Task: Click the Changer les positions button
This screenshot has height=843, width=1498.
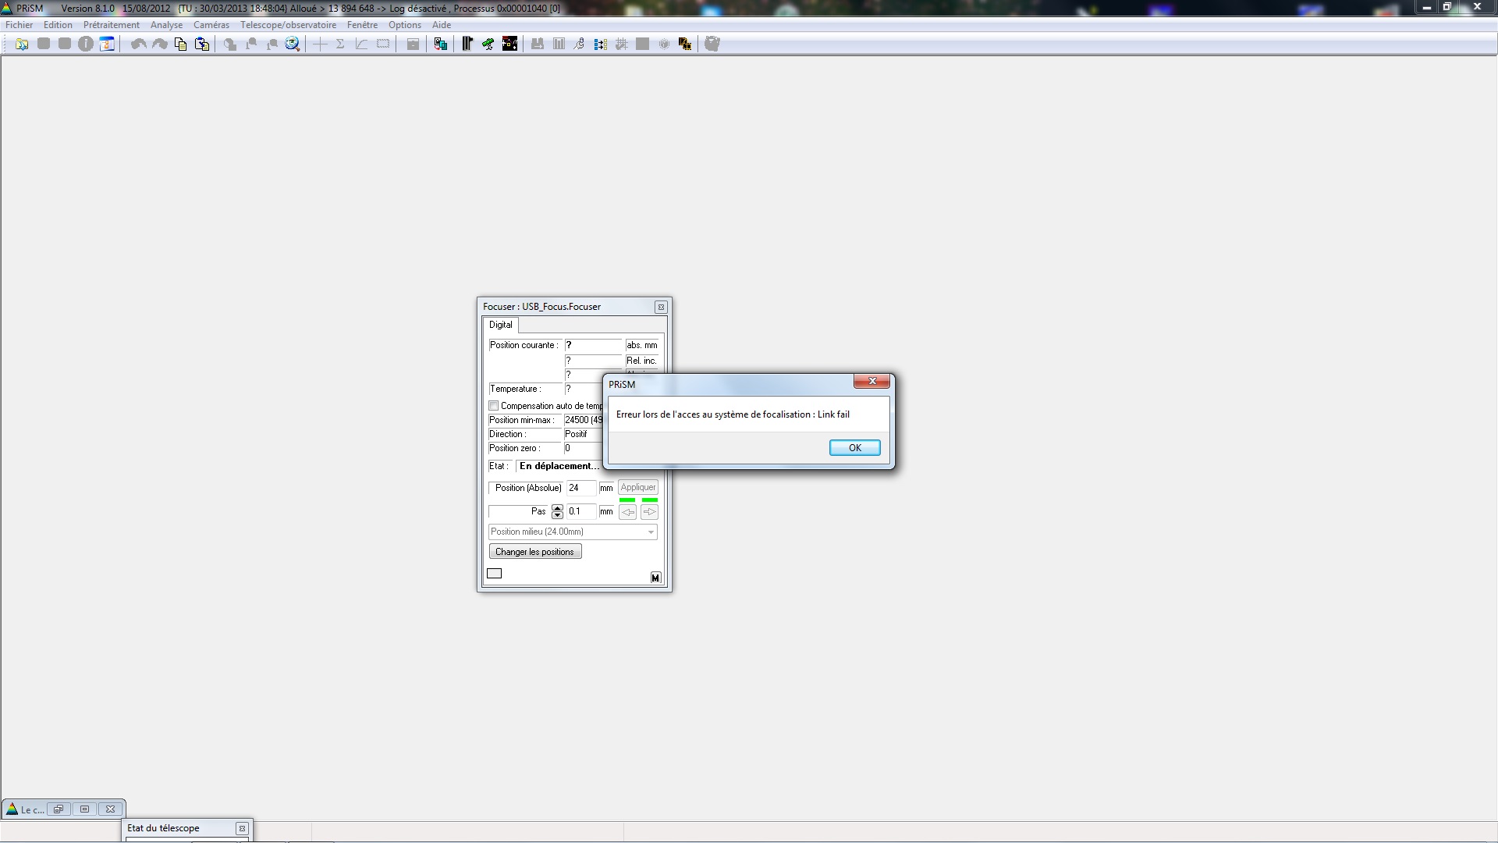Action: click(535, 552)
